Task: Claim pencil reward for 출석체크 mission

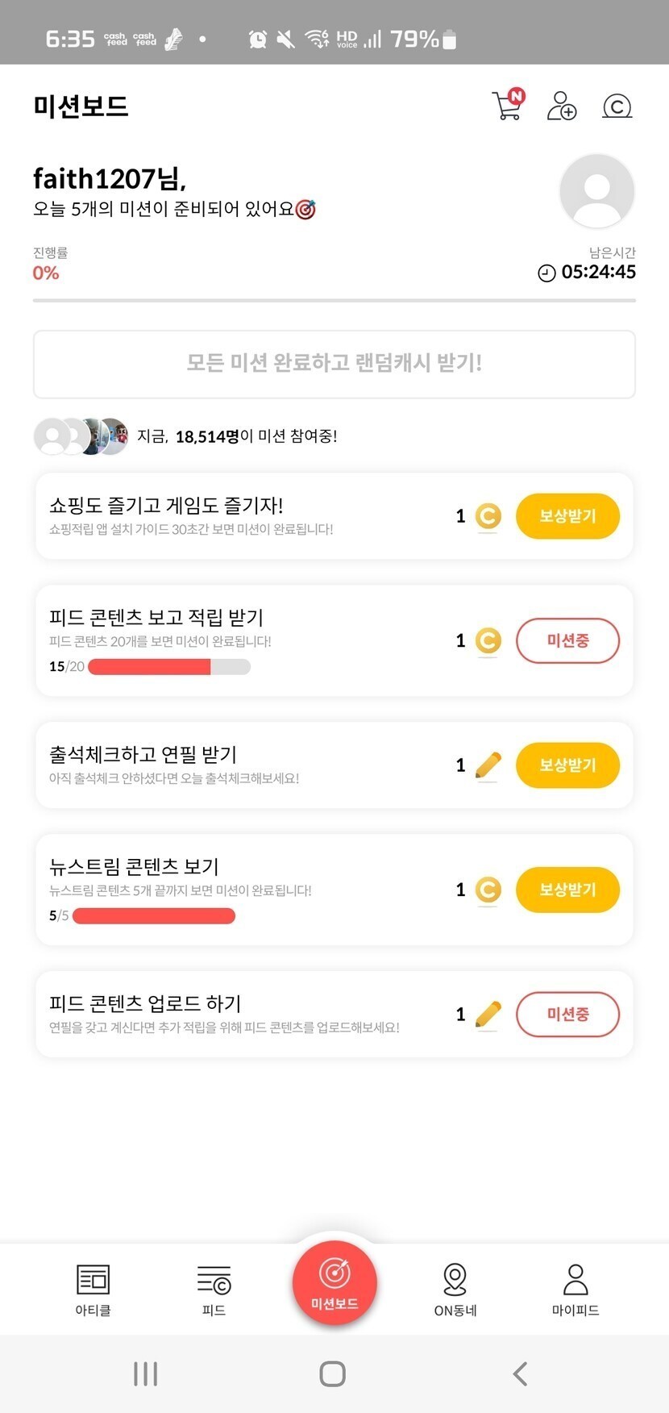Action: tap(567, 765)
